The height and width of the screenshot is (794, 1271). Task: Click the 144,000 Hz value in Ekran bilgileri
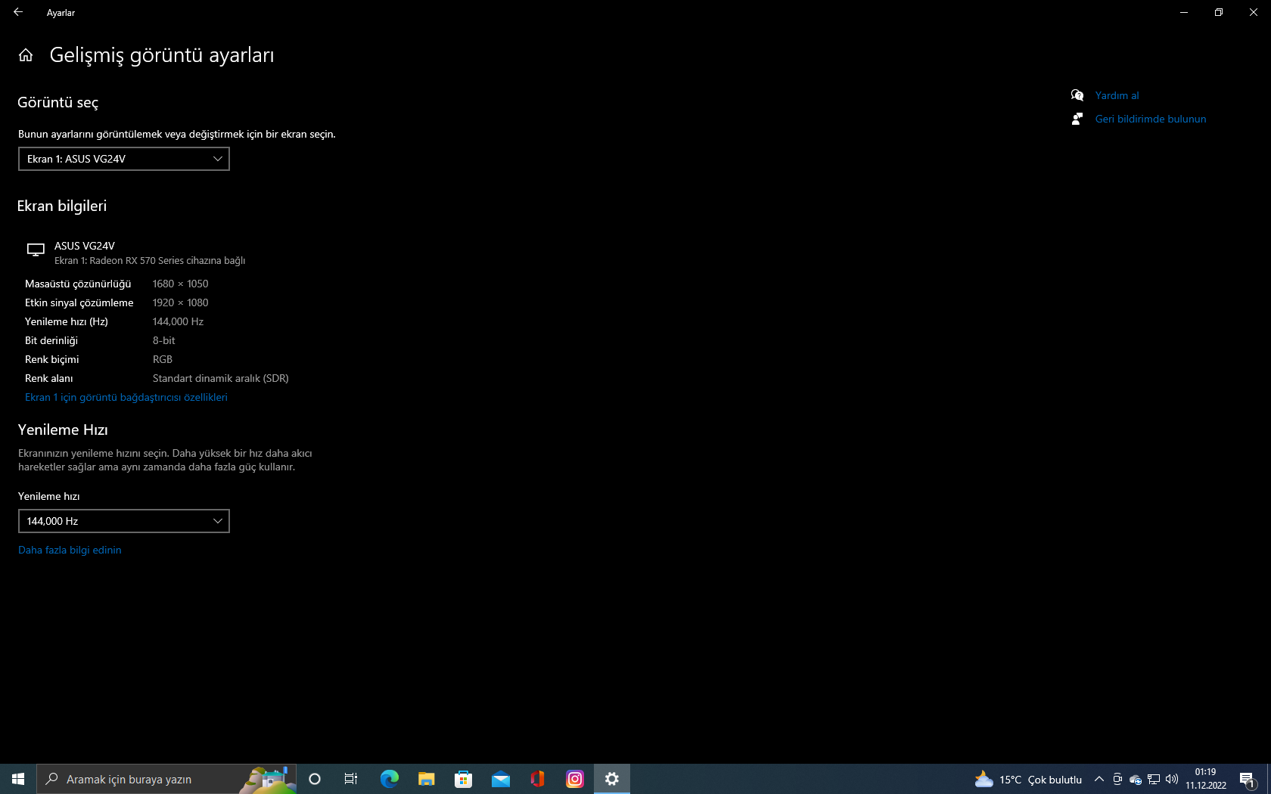[178, 321]
